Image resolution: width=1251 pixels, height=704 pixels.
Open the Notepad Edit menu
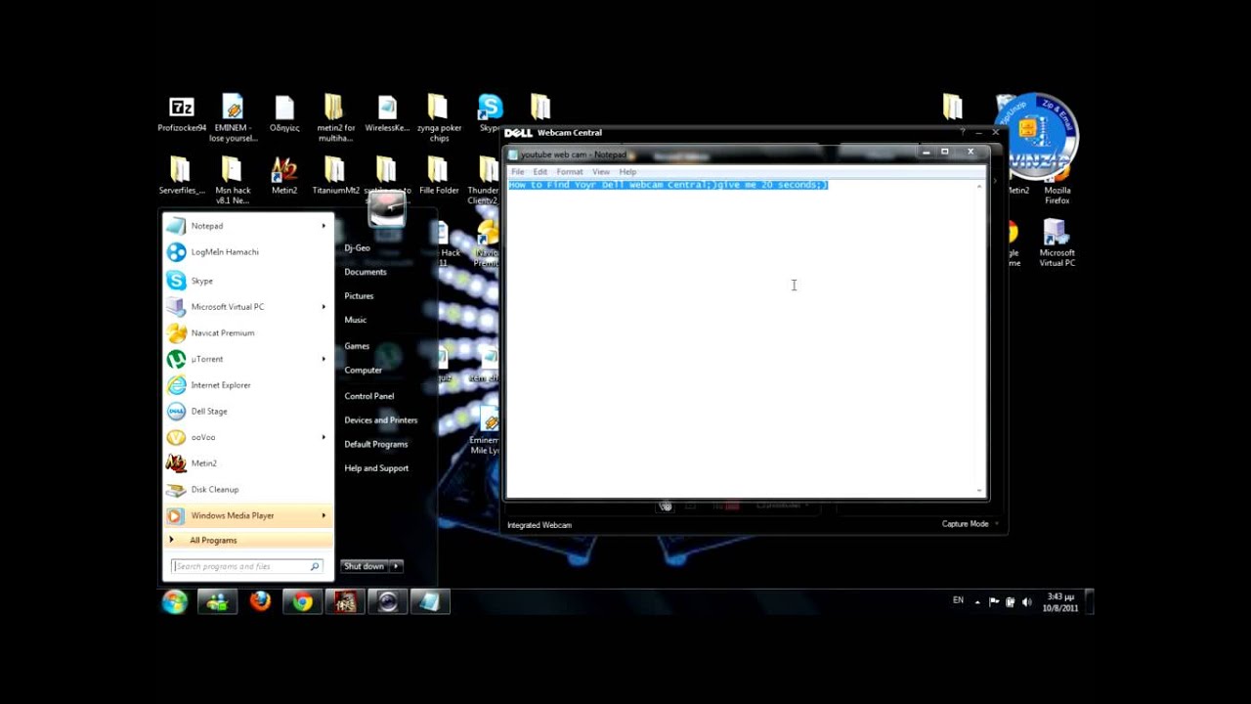539,172
